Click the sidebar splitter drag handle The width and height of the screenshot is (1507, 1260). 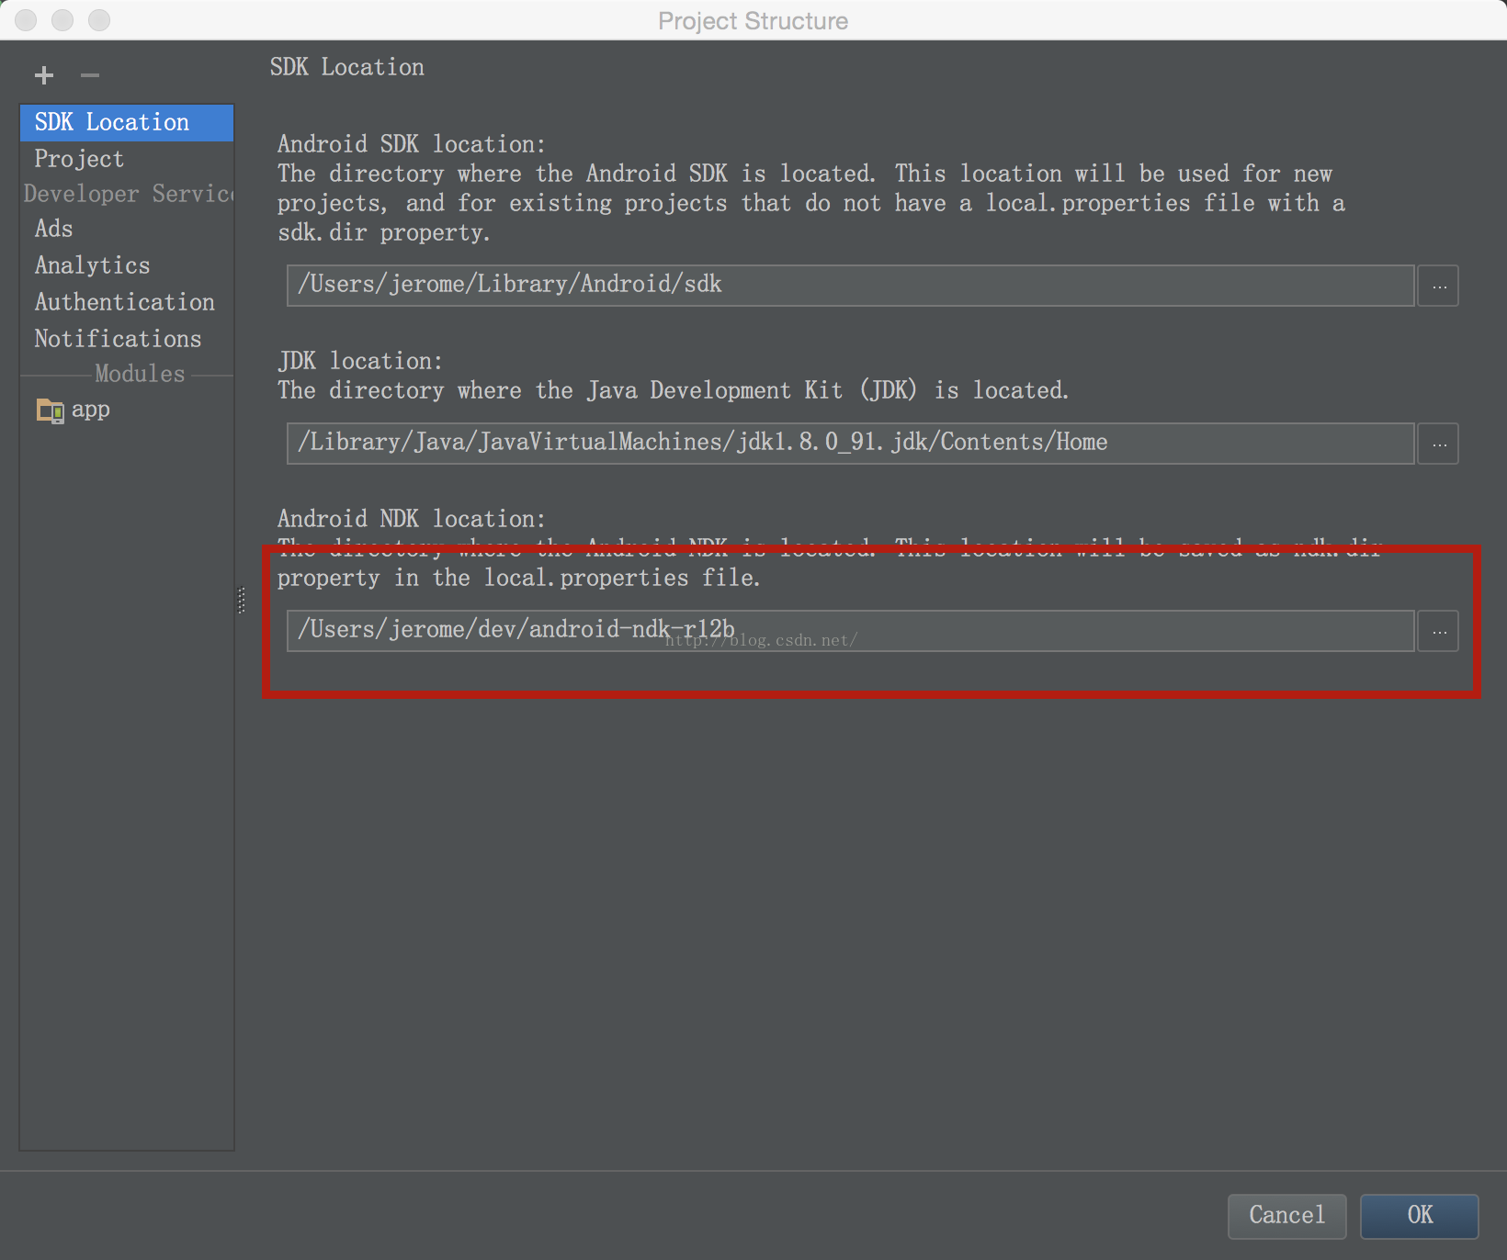click(242, 601)
